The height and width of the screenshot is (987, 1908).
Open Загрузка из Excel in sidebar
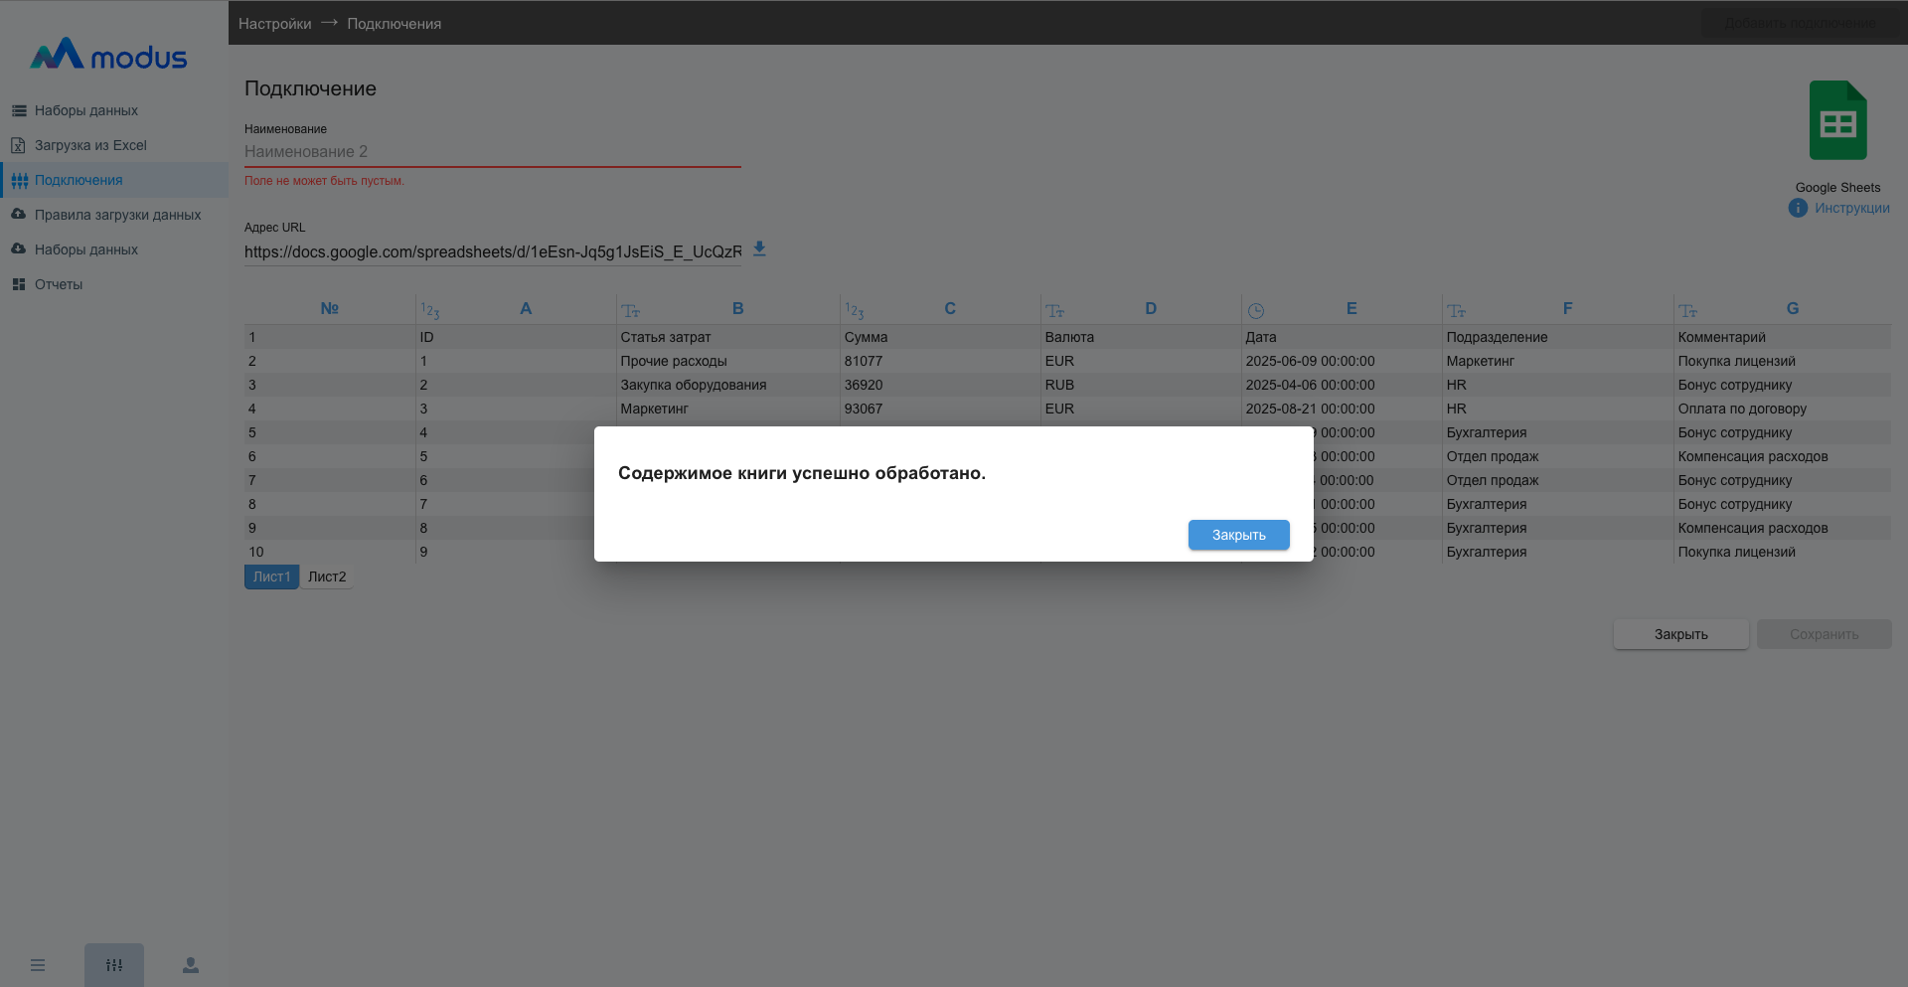coord(90,145)
